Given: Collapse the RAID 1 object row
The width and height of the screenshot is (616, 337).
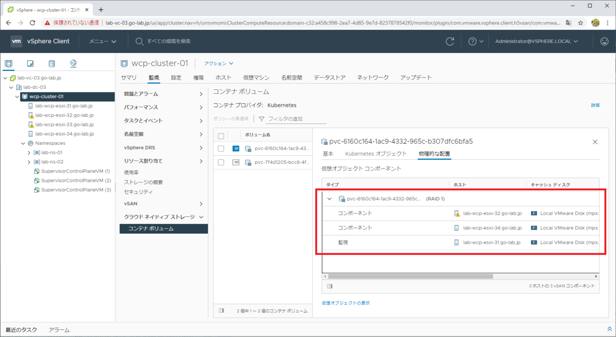Looking at the screenshot, I should (330, 199).
